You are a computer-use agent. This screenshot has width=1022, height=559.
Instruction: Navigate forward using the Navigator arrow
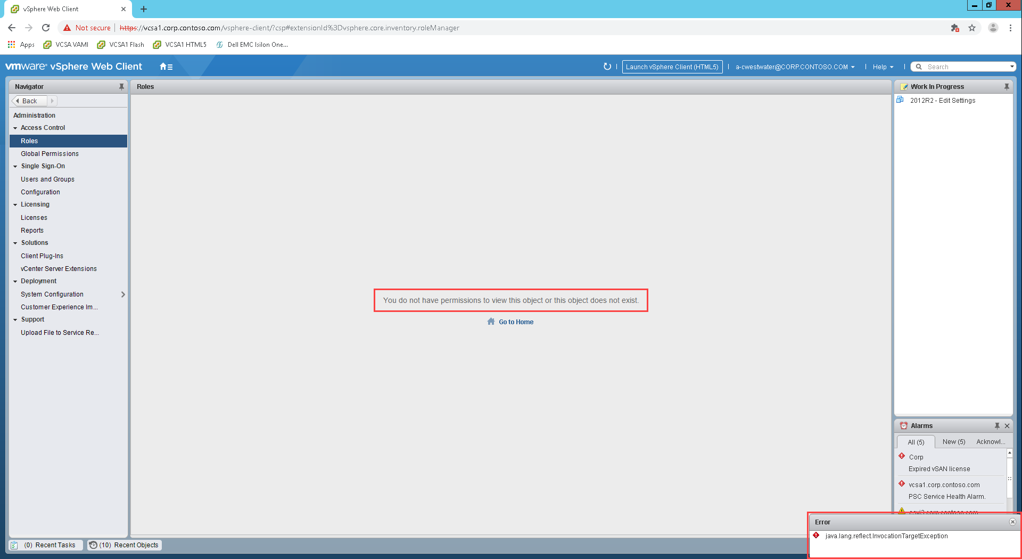[x=52, y=101]
